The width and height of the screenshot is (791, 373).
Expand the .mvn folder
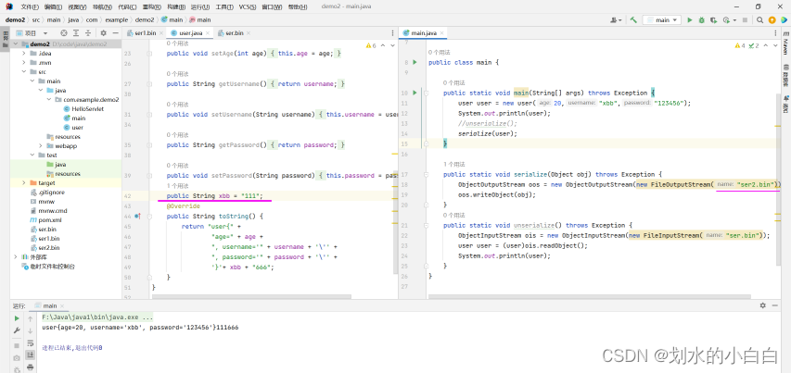click(x=24, y=63)
